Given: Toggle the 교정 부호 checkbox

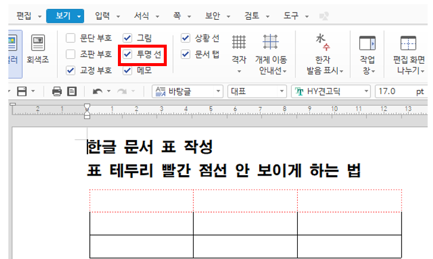Looking at the screenshot, I should (x=70, y=70).
